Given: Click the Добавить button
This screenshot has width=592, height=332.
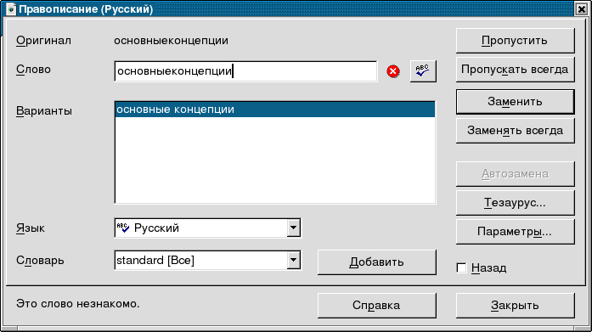Looking at the screenshot, I should coord(377,262).
